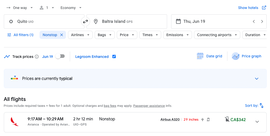Open the Airlines filter menu
Viewport: 270px width, 136px height.
pos(80,35)
